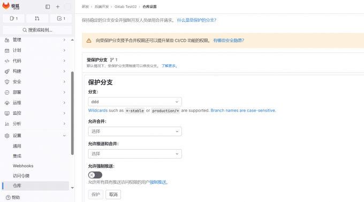The width and height of the screenshot is (364, 202).
Task: Open Branch names are case-sensitive link
Action: click(243, 111)
